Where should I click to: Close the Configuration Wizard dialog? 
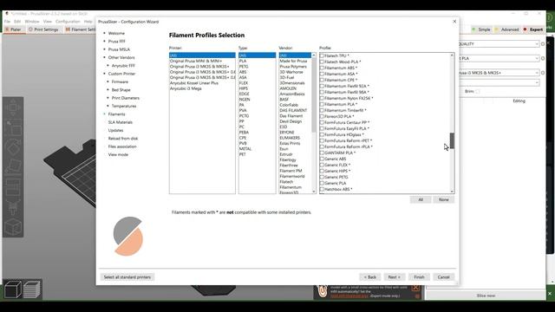pos(454,22)
